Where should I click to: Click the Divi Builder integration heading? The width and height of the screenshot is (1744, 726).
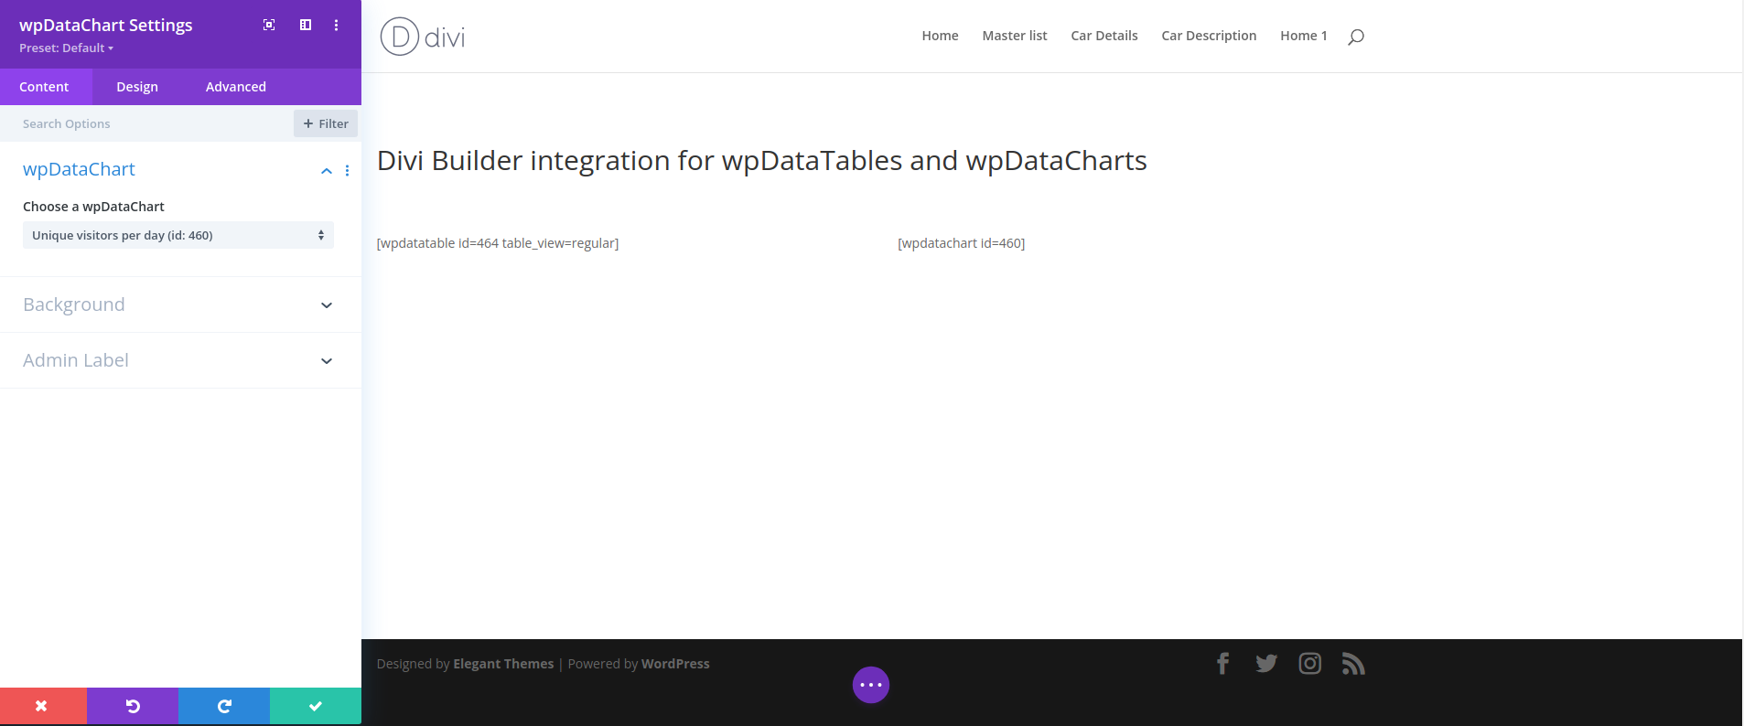pyautogui.click(x=762, y=161)
